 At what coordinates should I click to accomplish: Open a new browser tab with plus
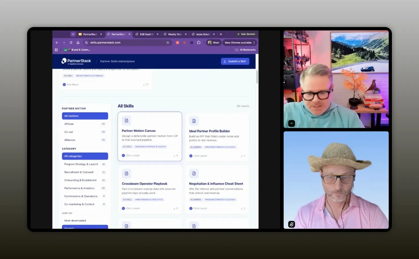pyautogui.click(x=221, y=34)
